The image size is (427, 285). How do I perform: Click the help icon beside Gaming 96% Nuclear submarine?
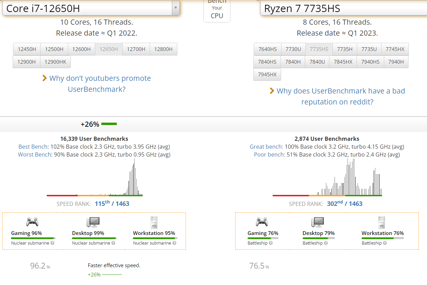(x=52, y=243)
